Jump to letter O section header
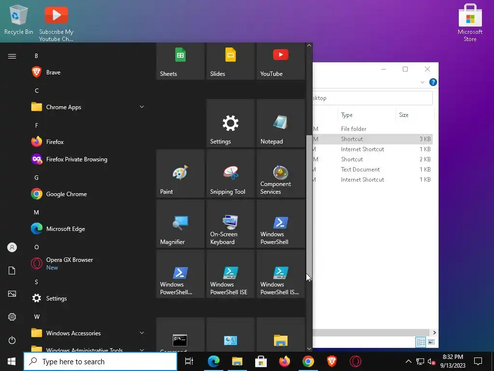494x371 pixels. tap(37, 247)
